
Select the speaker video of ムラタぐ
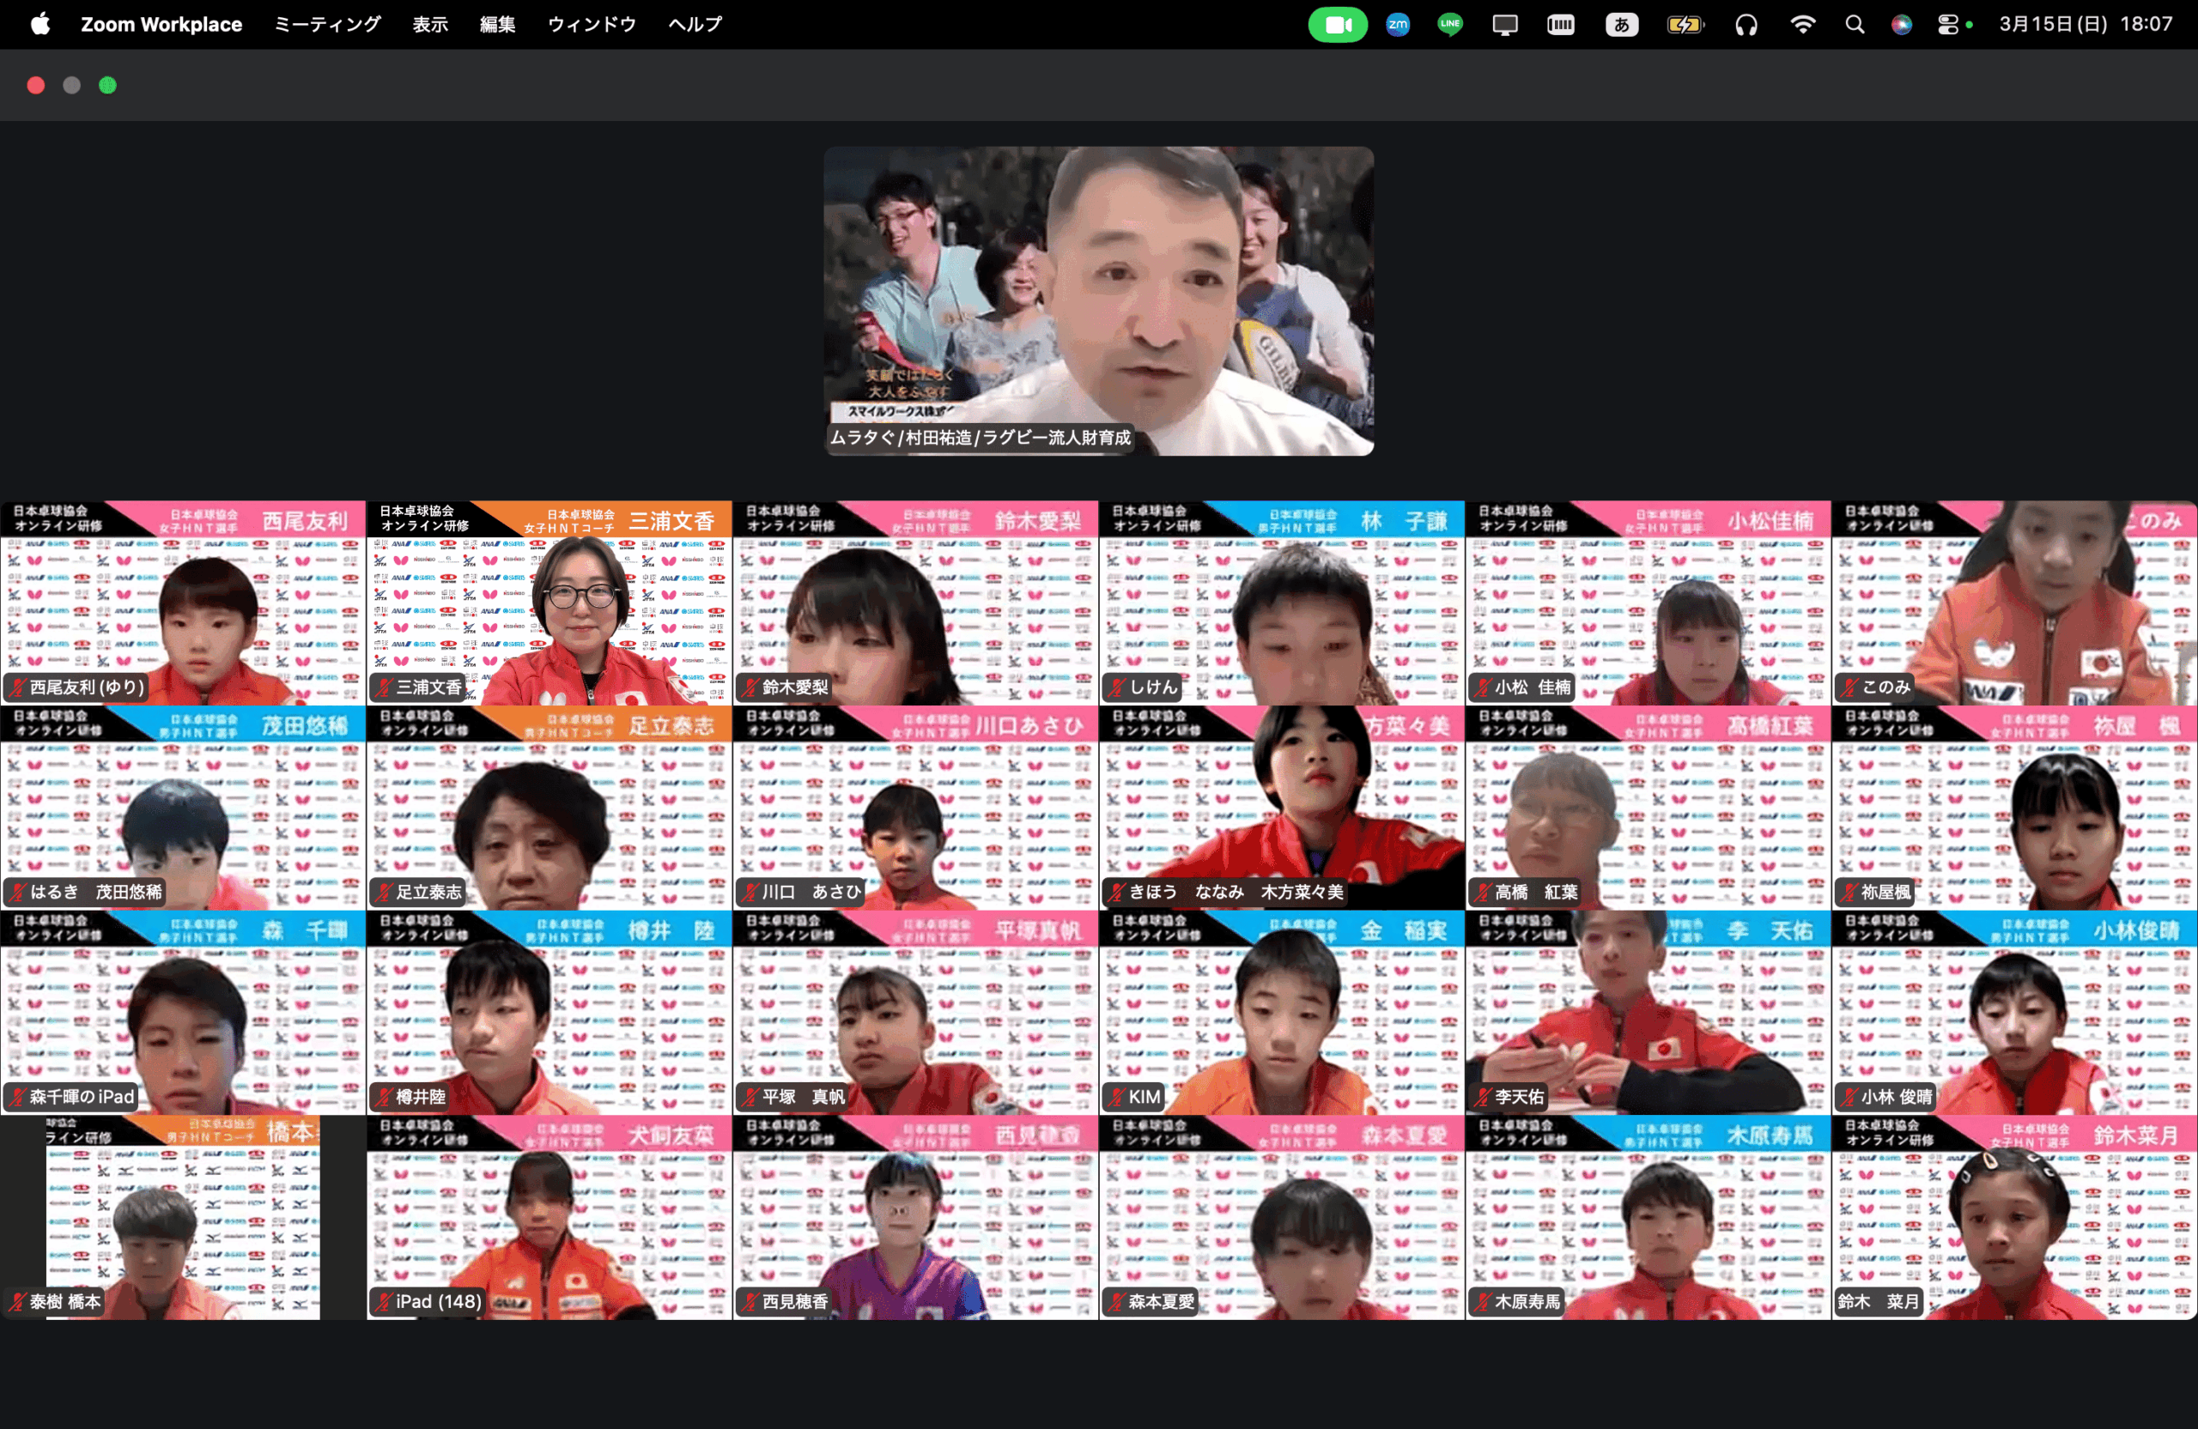[1098, 301]
